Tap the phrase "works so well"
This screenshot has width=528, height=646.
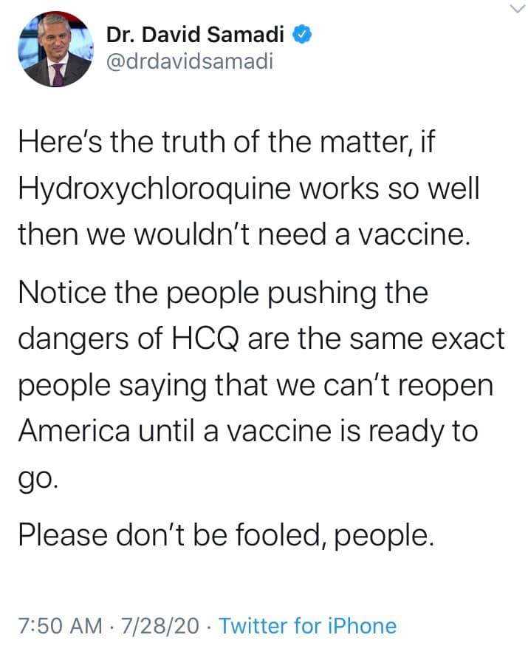pos(389,188)
